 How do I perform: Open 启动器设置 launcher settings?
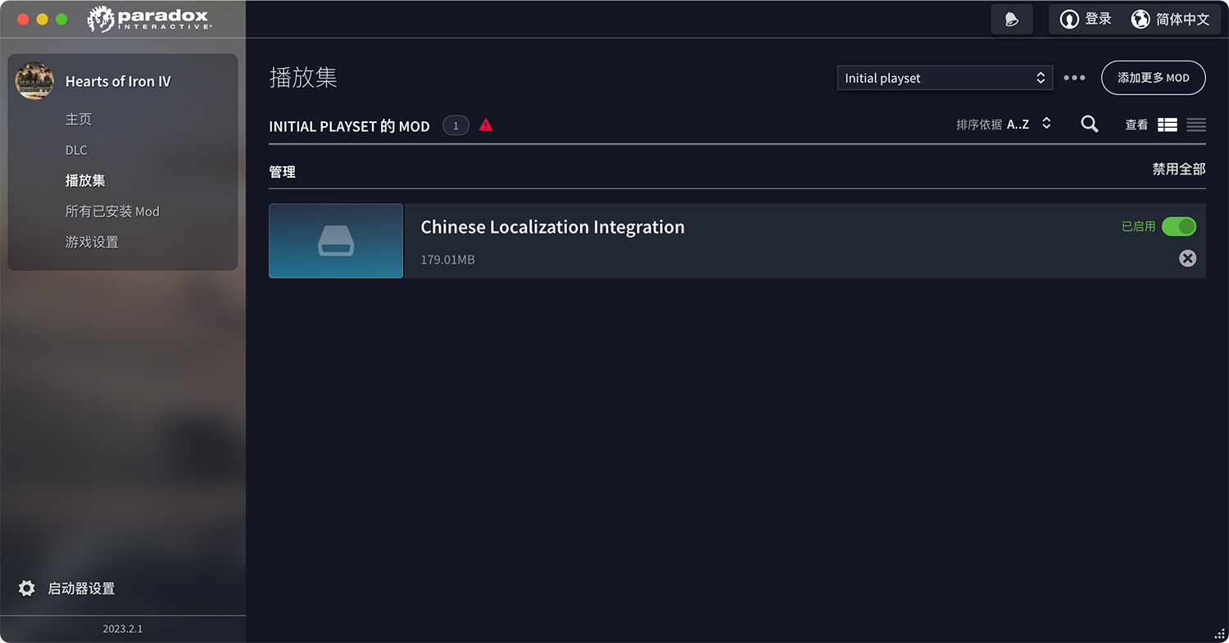(81, 588)
